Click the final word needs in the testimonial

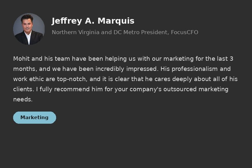click(22, 99)
